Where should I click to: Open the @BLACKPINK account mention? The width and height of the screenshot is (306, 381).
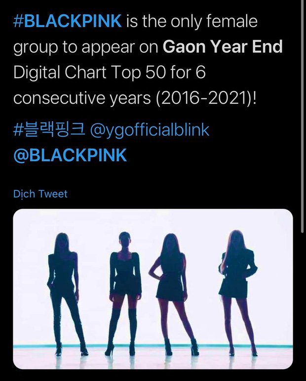pos(70,155)
